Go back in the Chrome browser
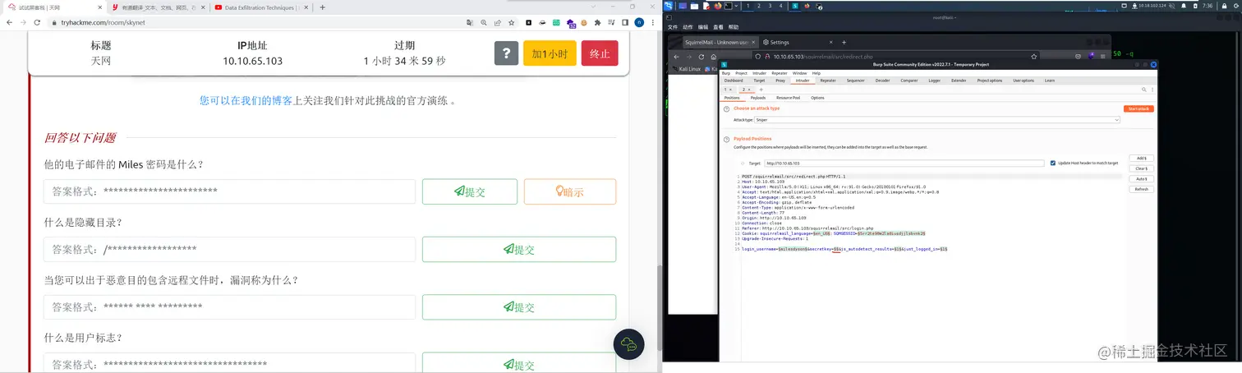 click(x=9, y=23)
